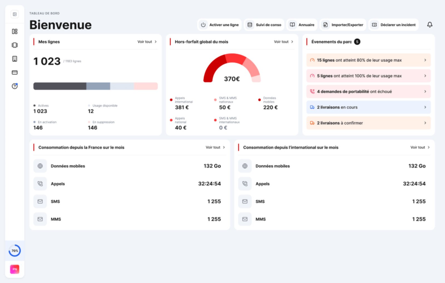Open the building icon in the sidebar

click(14, 59)
